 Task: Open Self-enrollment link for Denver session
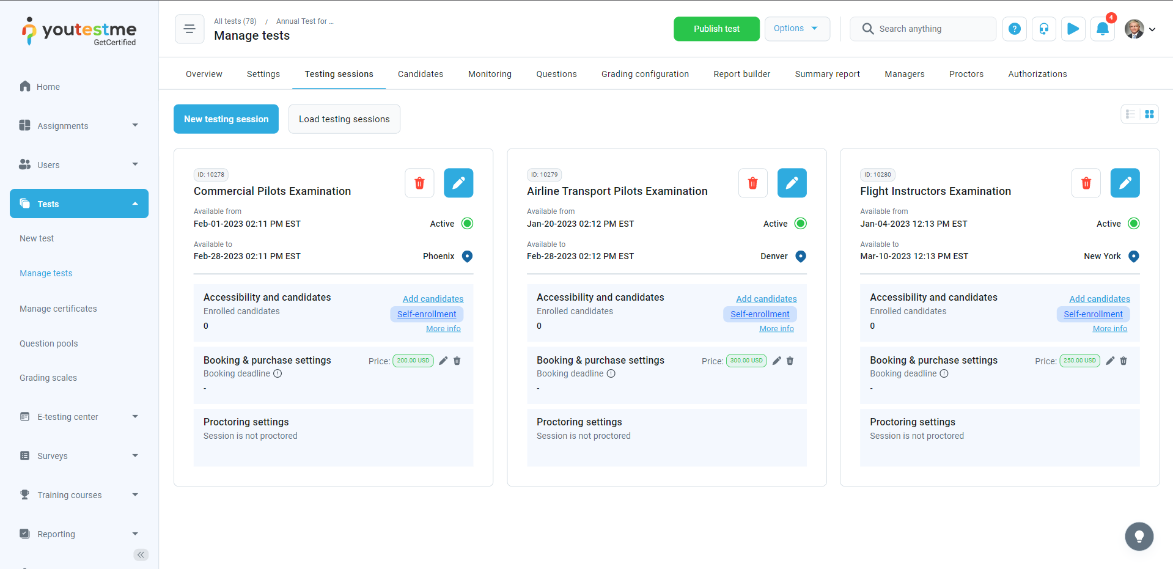coord(760,314)
